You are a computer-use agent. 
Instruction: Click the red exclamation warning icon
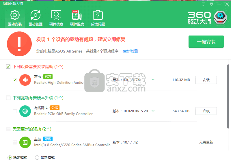pyautogui.click(x=19, y=44)
